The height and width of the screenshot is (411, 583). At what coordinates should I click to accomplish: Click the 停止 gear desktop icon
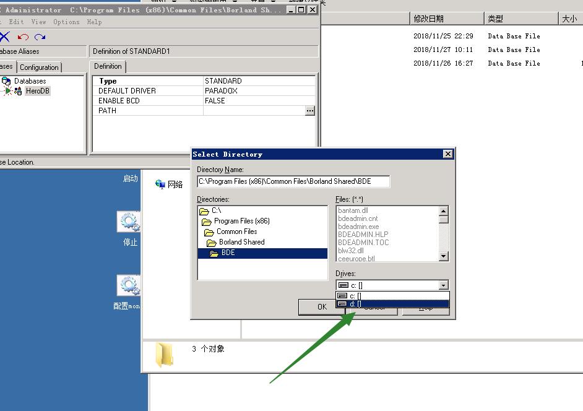click(x=129, y=222)
